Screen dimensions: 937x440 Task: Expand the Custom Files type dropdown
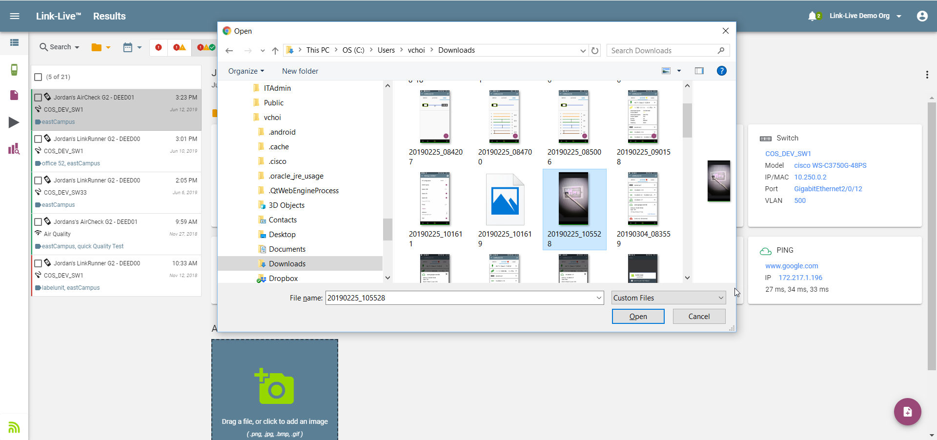[668, 298]
